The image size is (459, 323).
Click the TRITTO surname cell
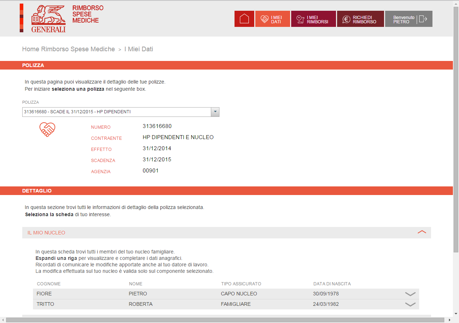pyautogui.click(x=45, y=304)
